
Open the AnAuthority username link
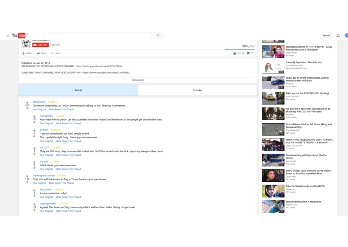click(46, 116)
